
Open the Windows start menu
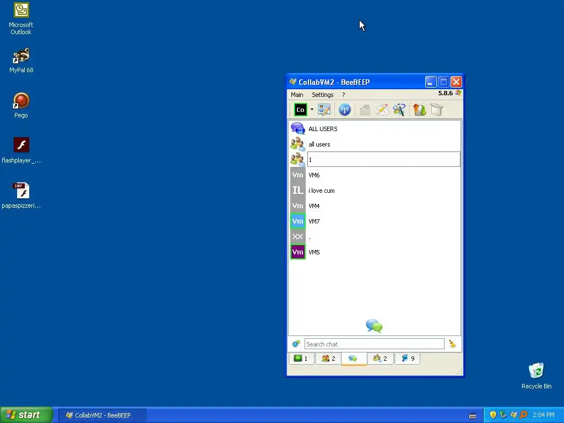26,415
